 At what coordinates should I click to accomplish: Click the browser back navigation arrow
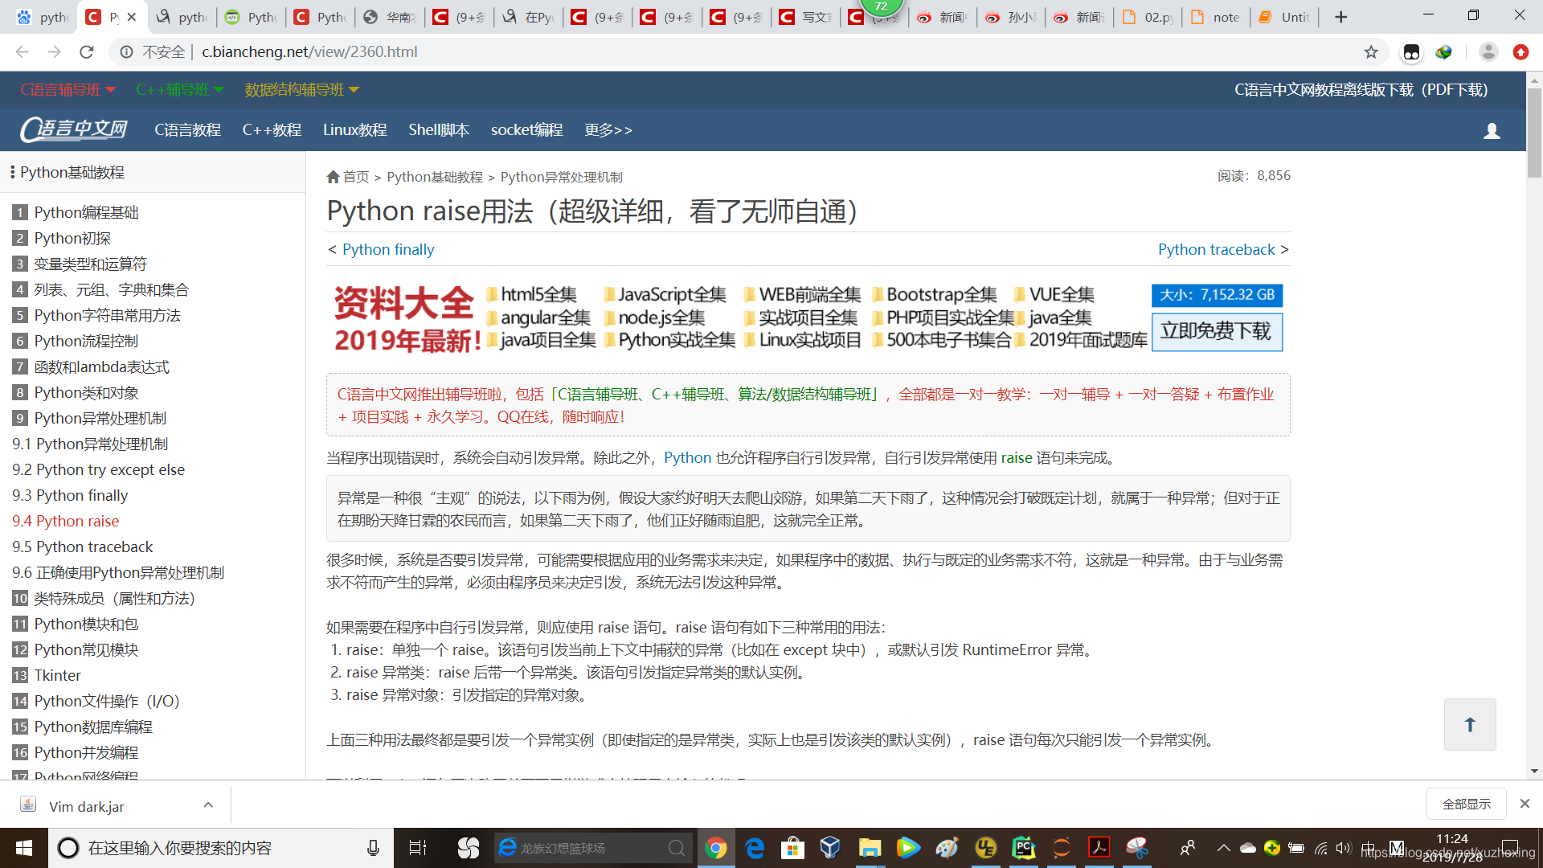point(21,51)
